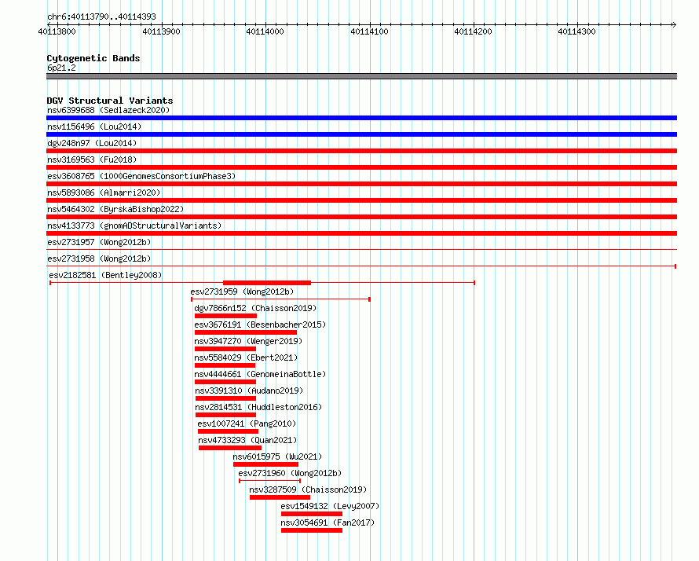Open the nsv6015975 (Wu2021) label
This screenshot has width=699, height=561.
(x=277, y=456)
